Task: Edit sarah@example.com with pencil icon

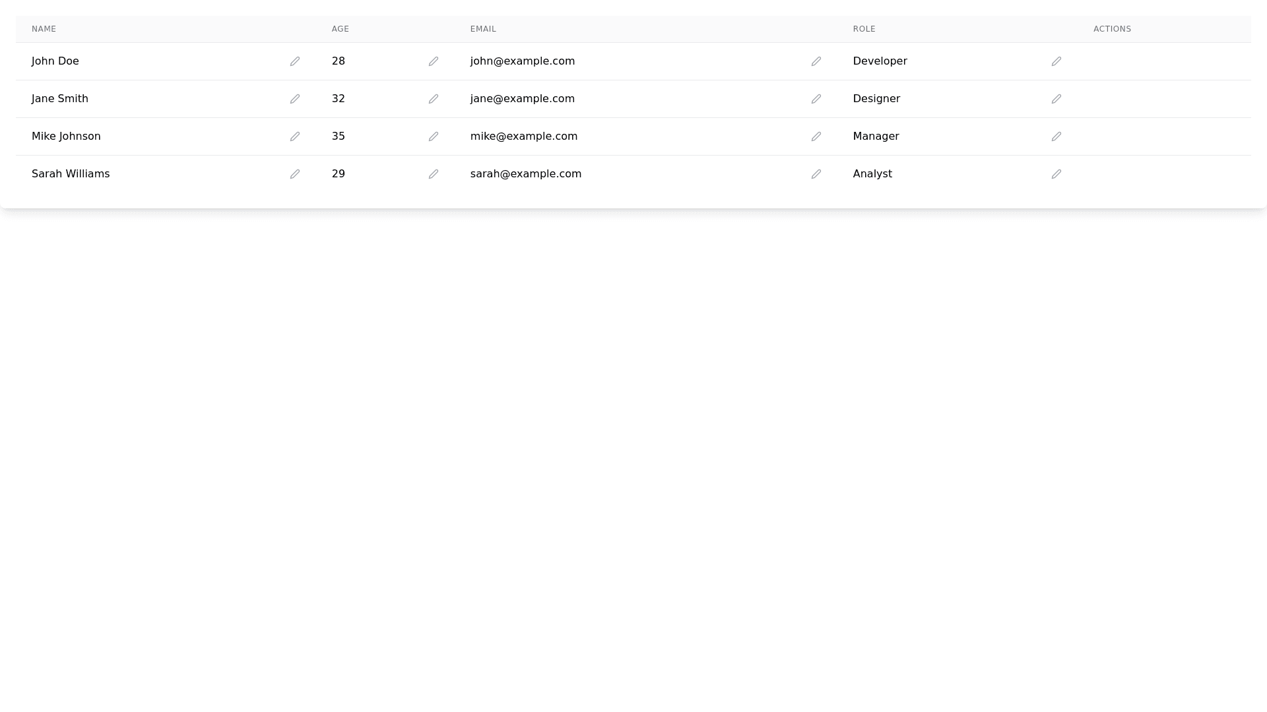Action: coord(816,174)
